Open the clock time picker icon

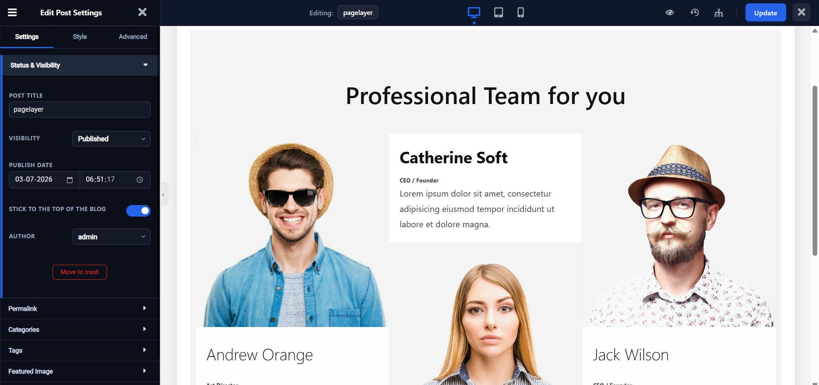pyautogui.click(x=139, y=180)
